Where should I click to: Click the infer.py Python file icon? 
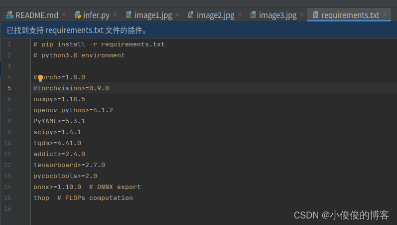pyautogui.click(x=78, y=15)
